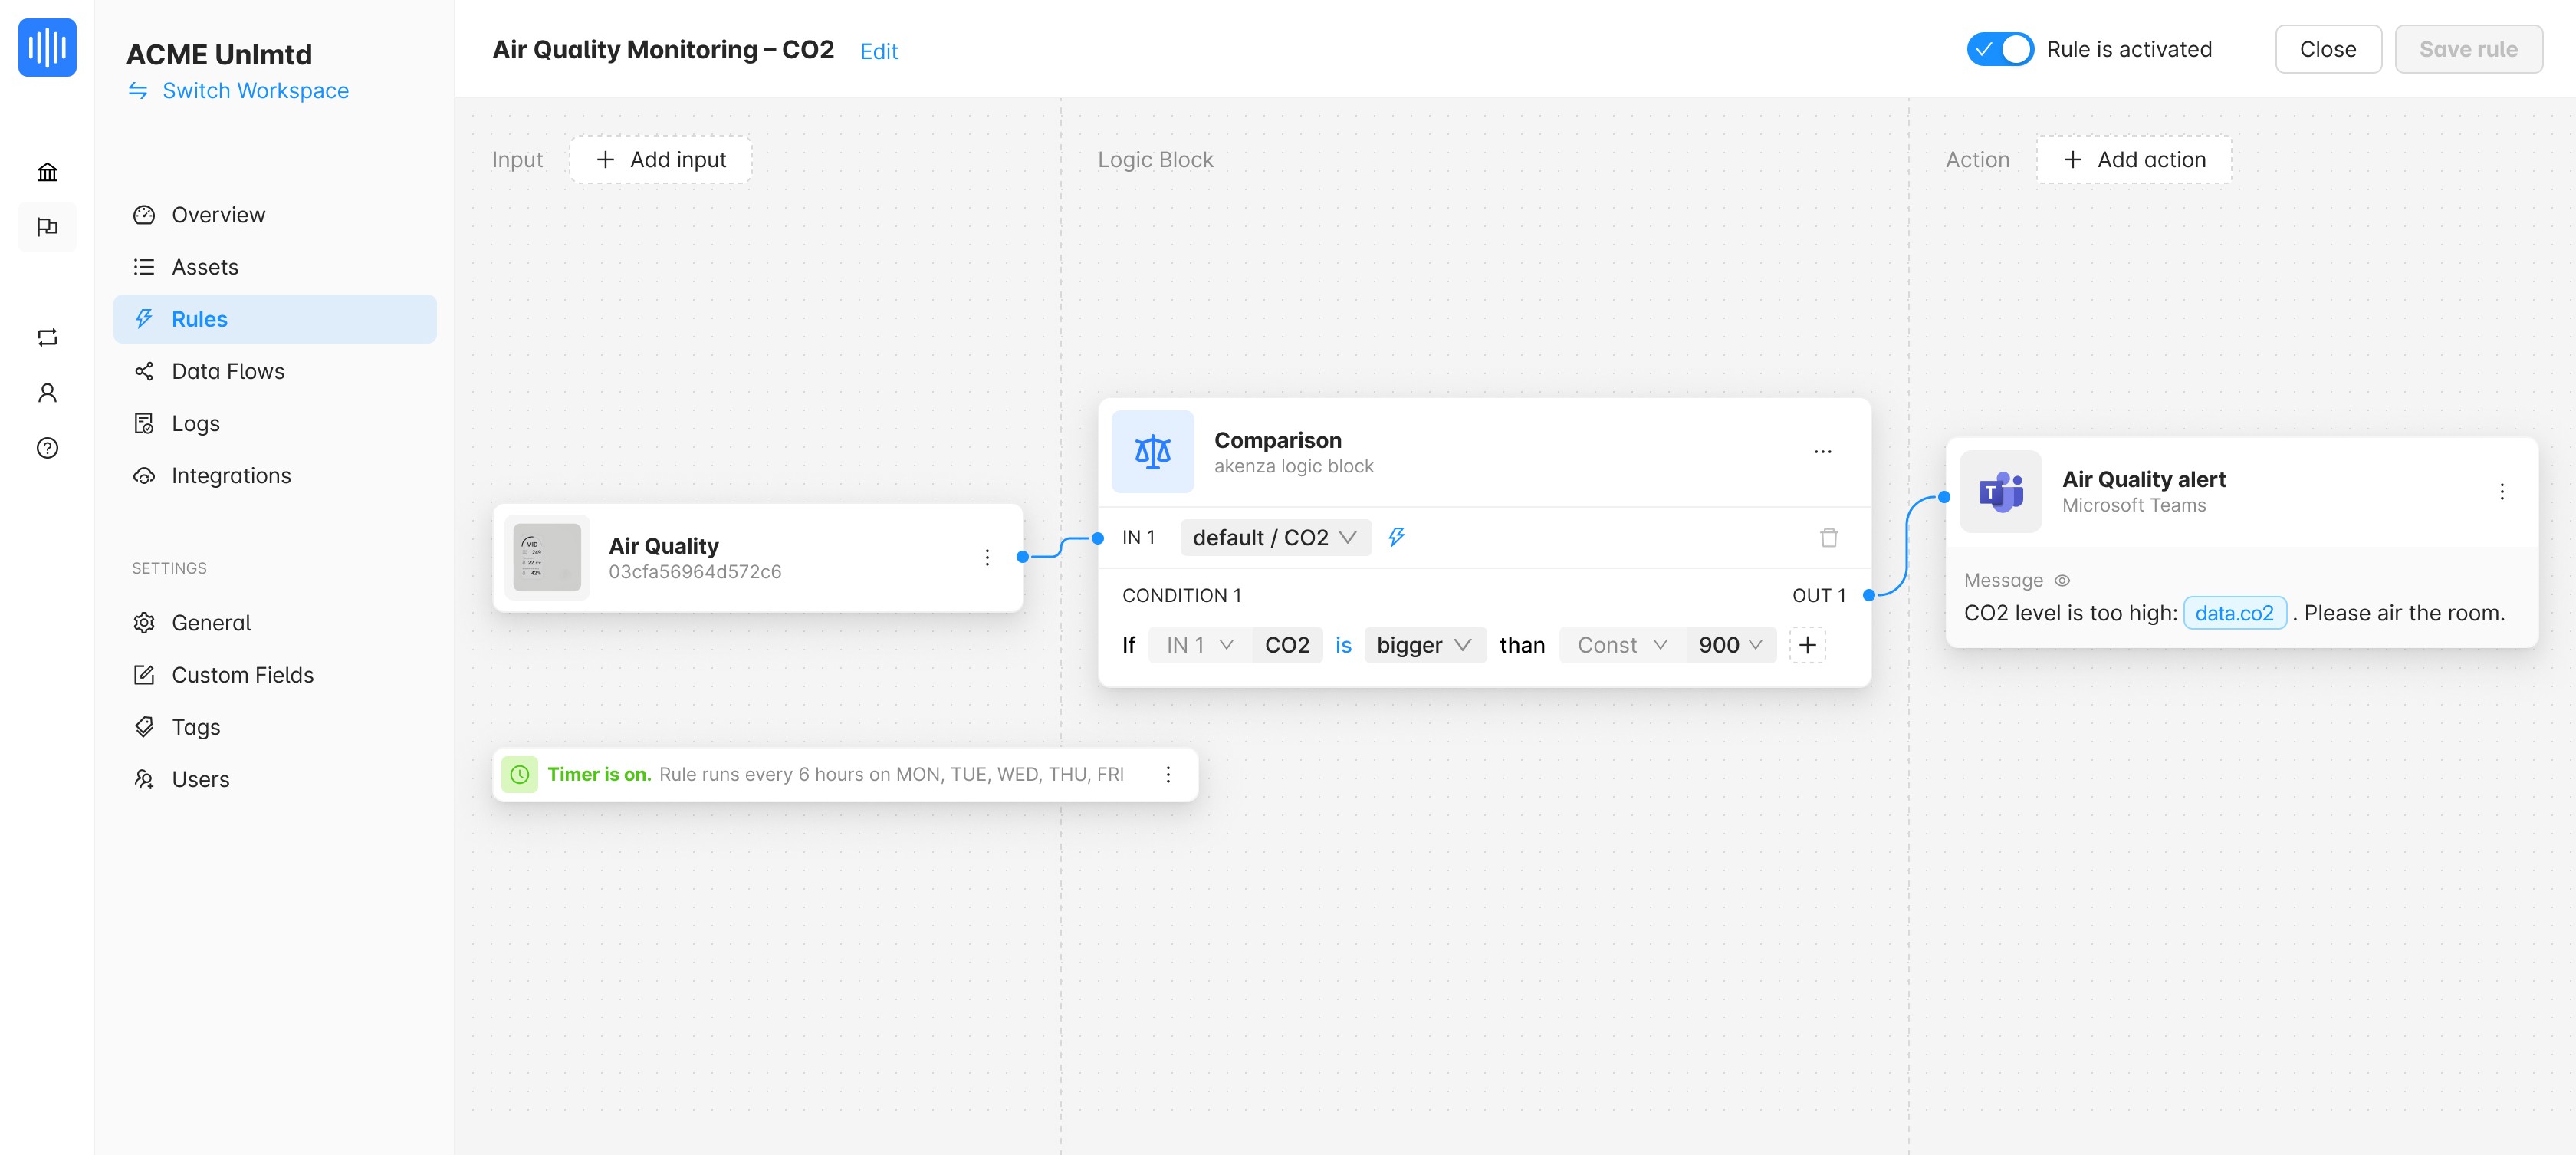Click the Microsoft Teams icon
Viewport: 2576px width, 1155px height.
[x=2000, y=491]
